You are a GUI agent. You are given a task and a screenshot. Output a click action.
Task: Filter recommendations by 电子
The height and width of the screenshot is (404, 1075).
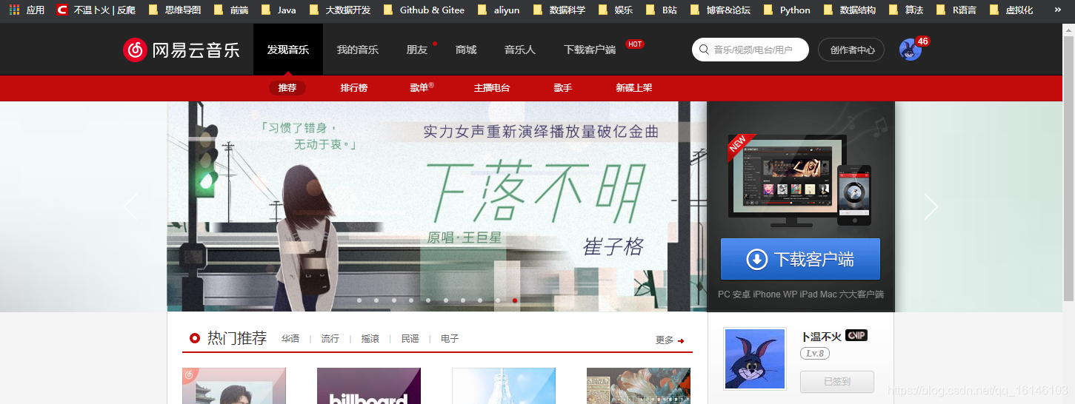(x=450, y=339)
